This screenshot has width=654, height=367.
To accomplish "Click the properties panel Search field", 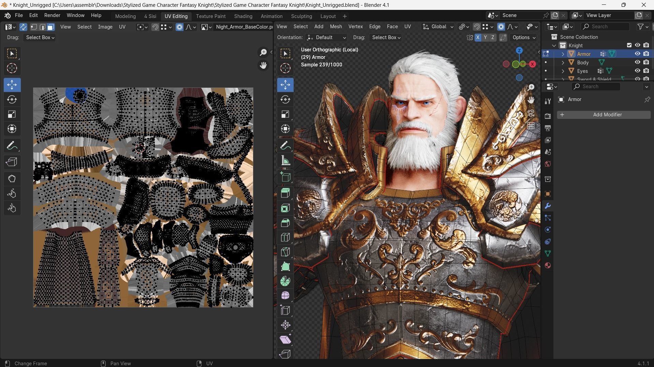I will 596,86.
